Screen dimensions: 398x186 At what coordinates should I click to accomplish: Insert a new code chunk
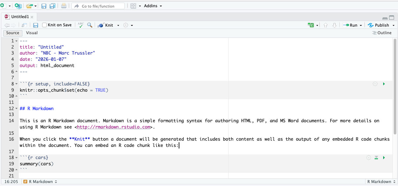coord(311,25)
